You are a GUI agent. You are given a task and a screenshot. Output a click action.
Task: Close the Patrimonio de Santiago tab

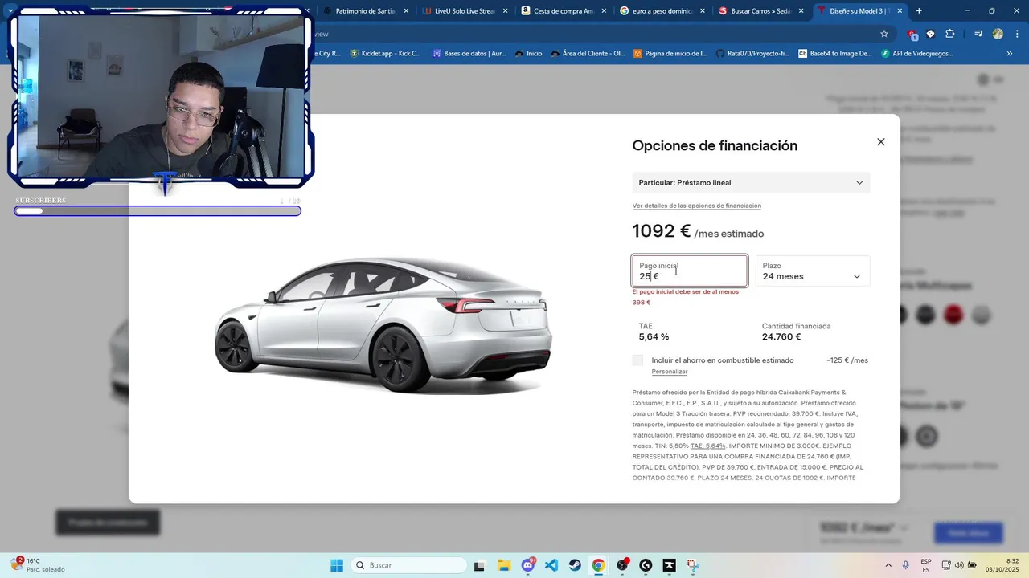406,11
